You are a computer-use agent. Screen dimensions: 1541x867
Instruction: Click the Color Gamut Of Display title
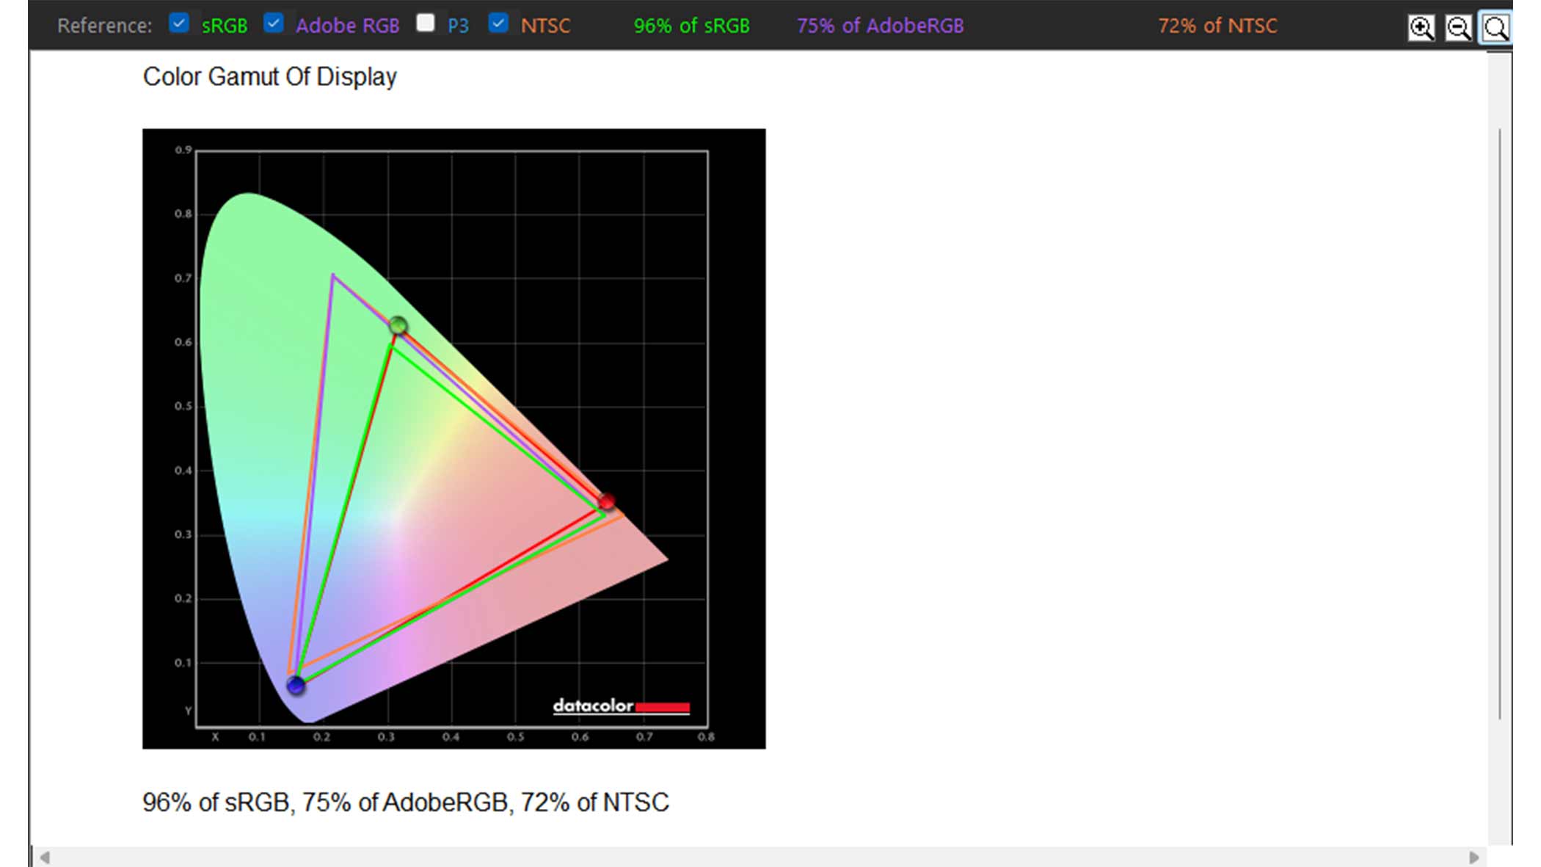point(270,76)
